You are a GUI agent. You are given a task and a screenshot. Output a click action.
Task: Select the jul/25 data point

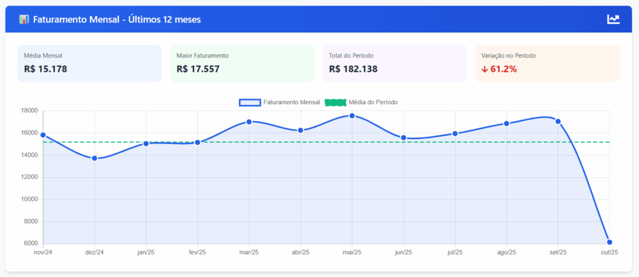pos(455,134)
